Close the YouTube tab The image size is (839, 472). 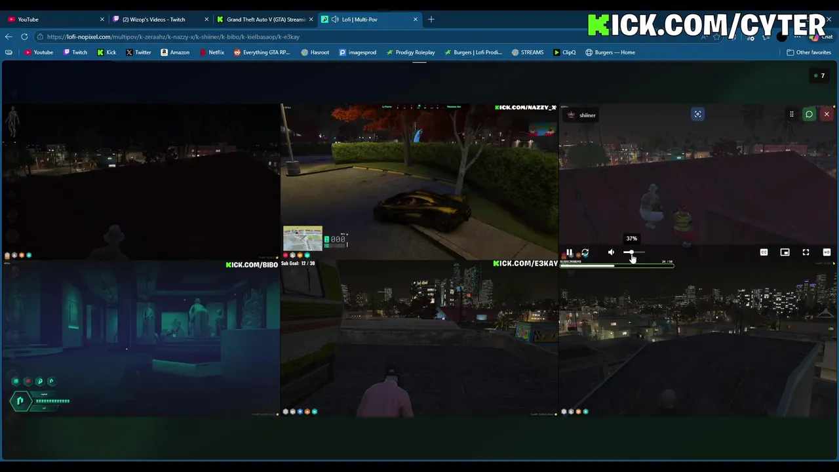pos(102,20)
